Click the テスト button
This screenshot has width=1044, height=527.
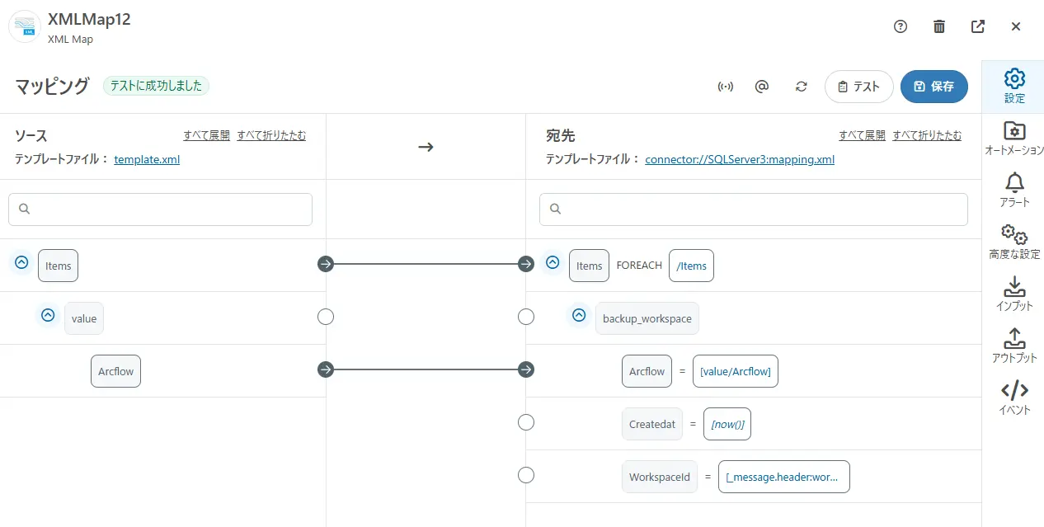point(858,87)
